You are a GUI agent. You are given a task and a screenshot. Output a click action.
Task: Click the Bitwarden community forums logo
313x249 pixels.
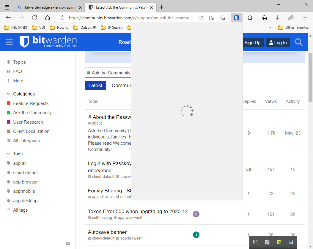pyautogui.click(x=48, y=42)
